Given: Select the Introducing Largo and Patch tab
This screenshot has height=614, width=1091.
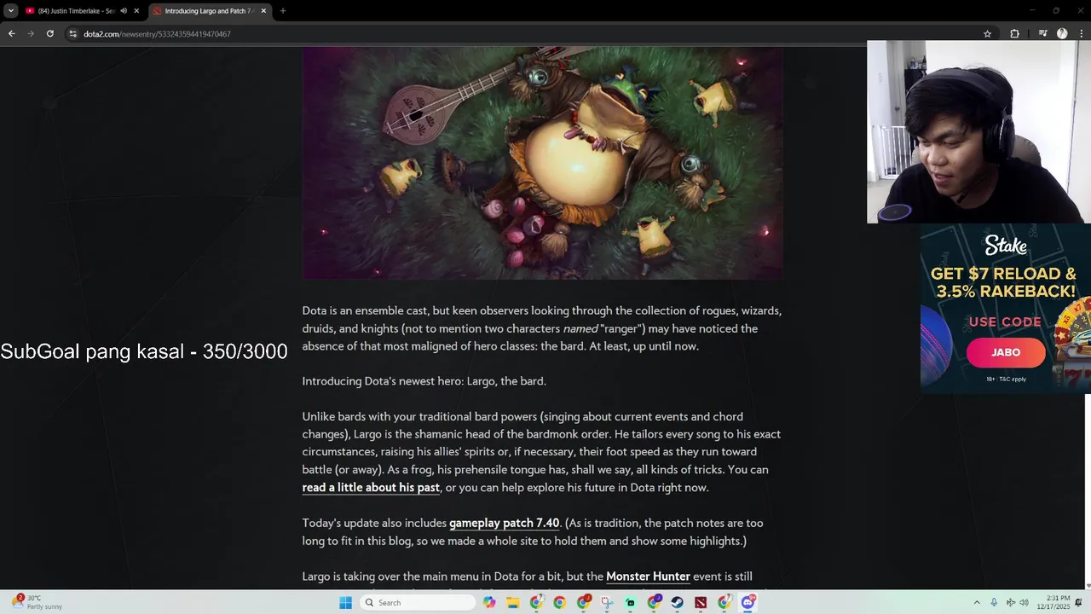Looking at the screenshot, I should tap(209, 11).
